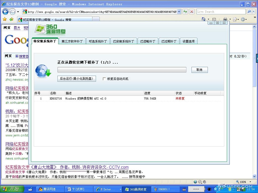The image size is (258, 193).
Task: Open the Home button dropdown arrow
Action: pos(208,19)
